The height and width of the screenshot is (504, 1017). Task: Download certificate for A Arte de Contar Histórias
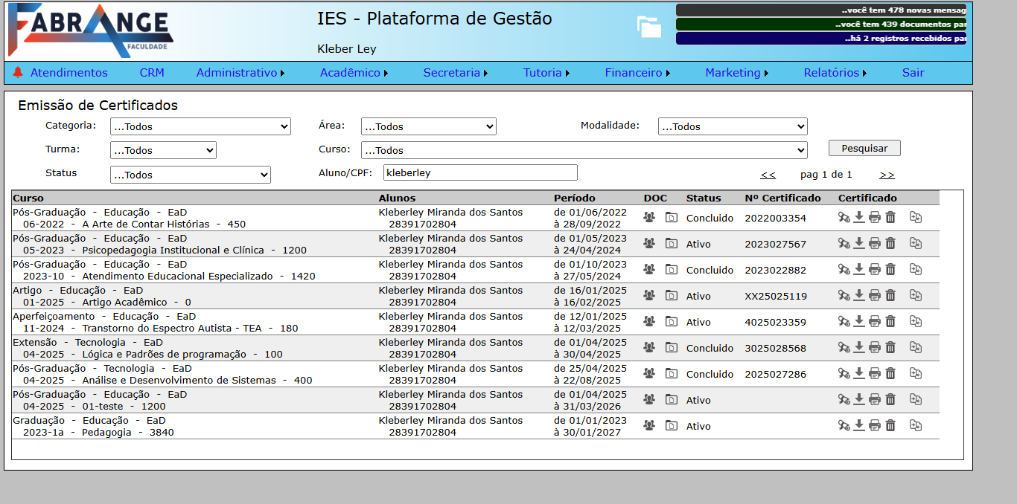tap(859, 218)
